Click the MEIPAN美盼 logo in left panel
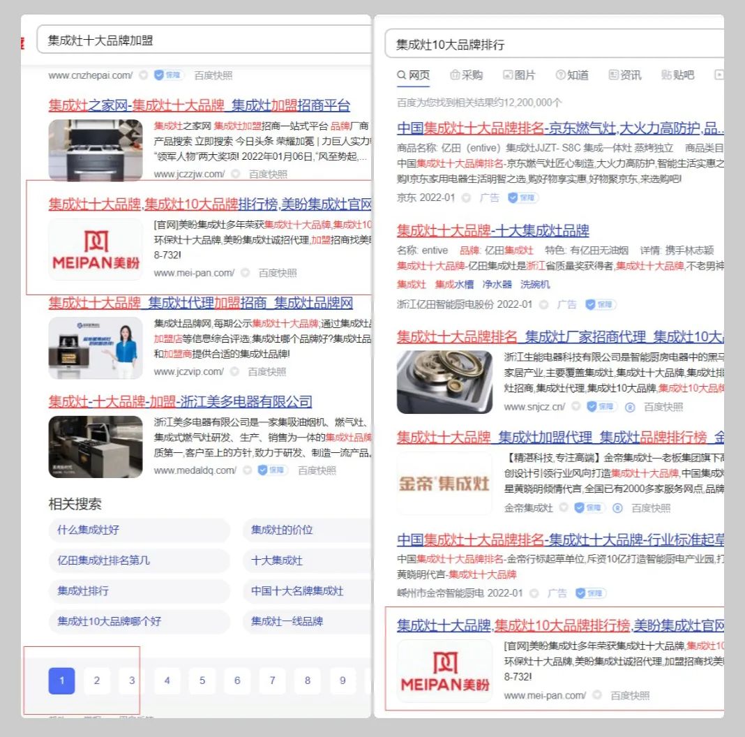The width and height of the screenshot is (745, 737). tap(96, 250)
